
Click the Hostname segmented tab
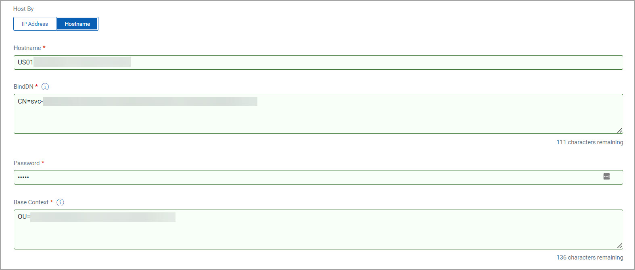pyautogui.click(x=77, y=23)
